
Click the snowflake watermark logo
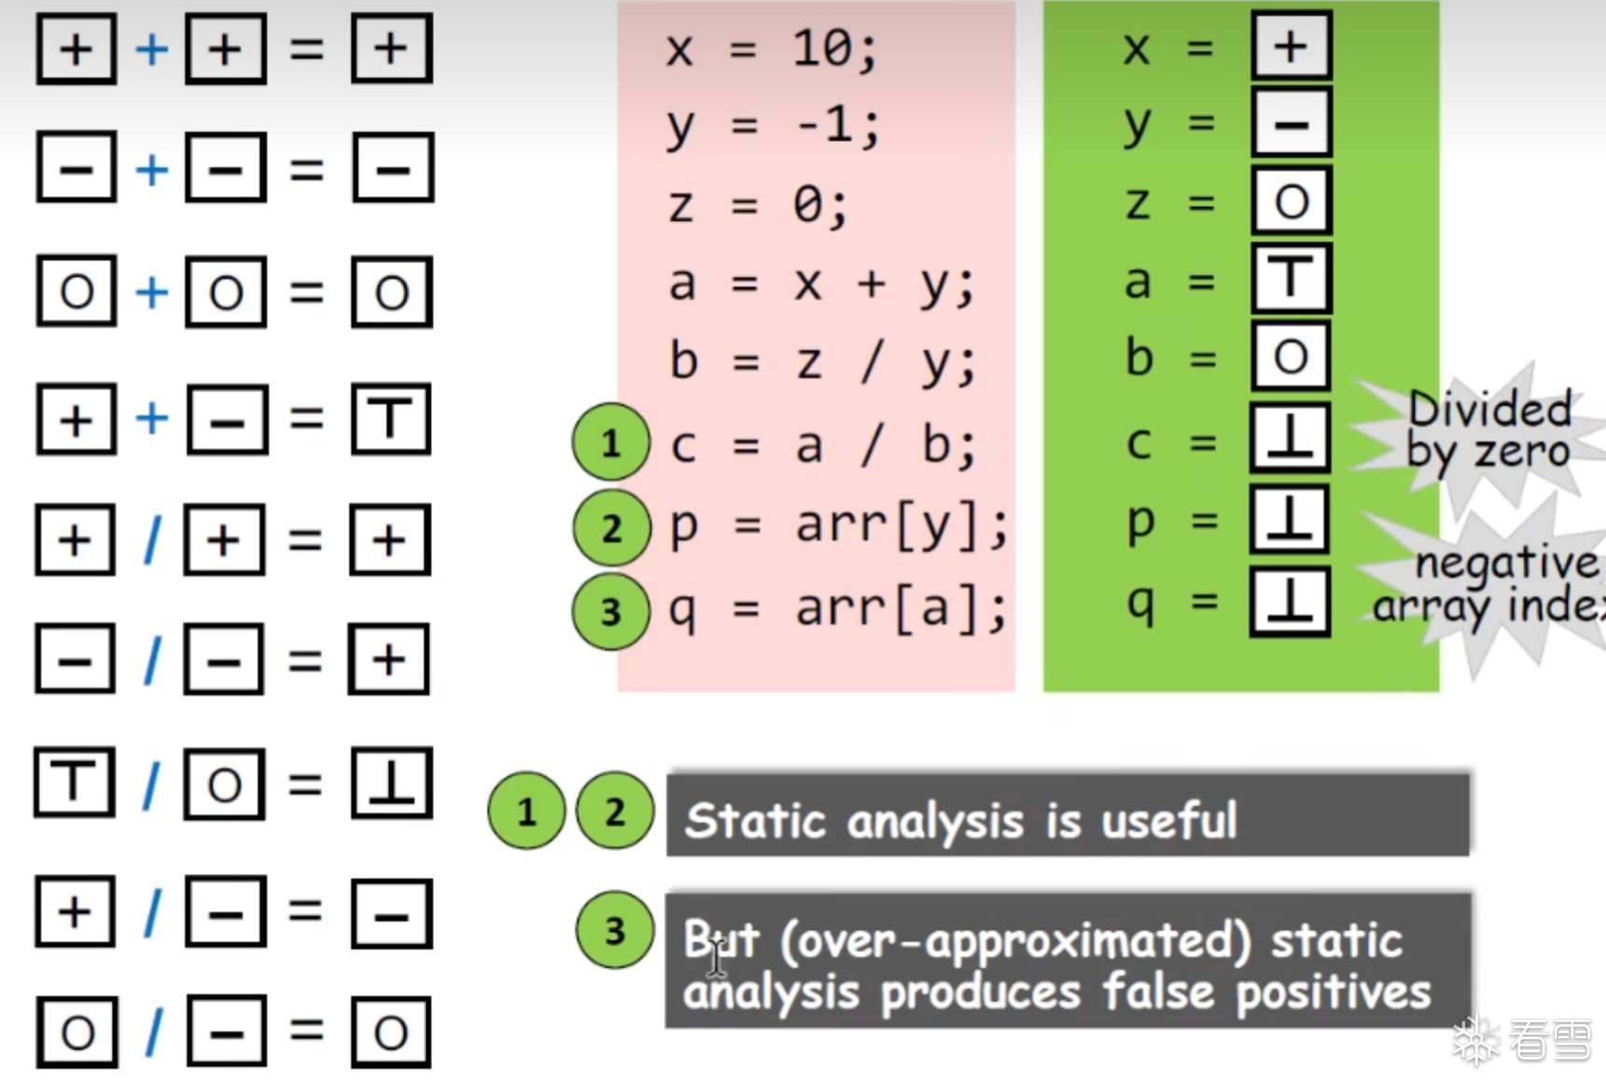pos(1476,1041)
